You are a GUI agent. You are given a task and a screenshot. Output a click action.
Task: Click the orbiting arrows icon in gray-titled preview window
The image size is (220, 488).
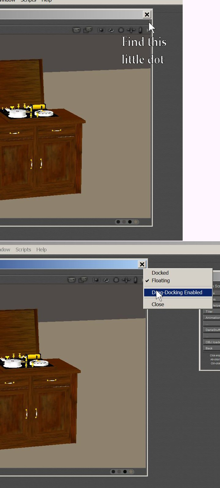click(111, 30)
